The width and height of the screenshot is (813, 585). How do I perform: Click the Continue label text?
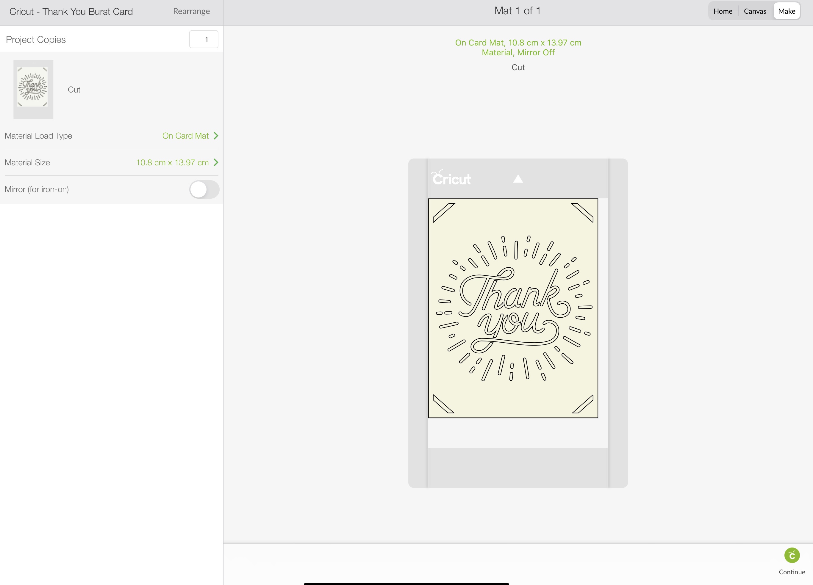792,572
